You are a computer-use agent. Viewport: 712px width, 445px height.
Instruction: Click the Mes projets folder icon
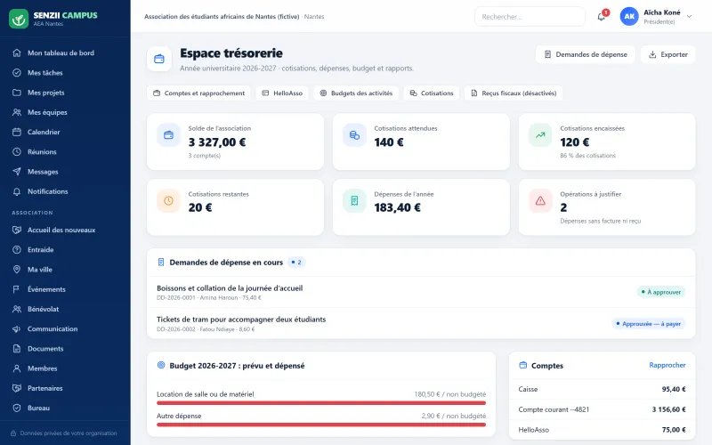[x=17, y=93]
